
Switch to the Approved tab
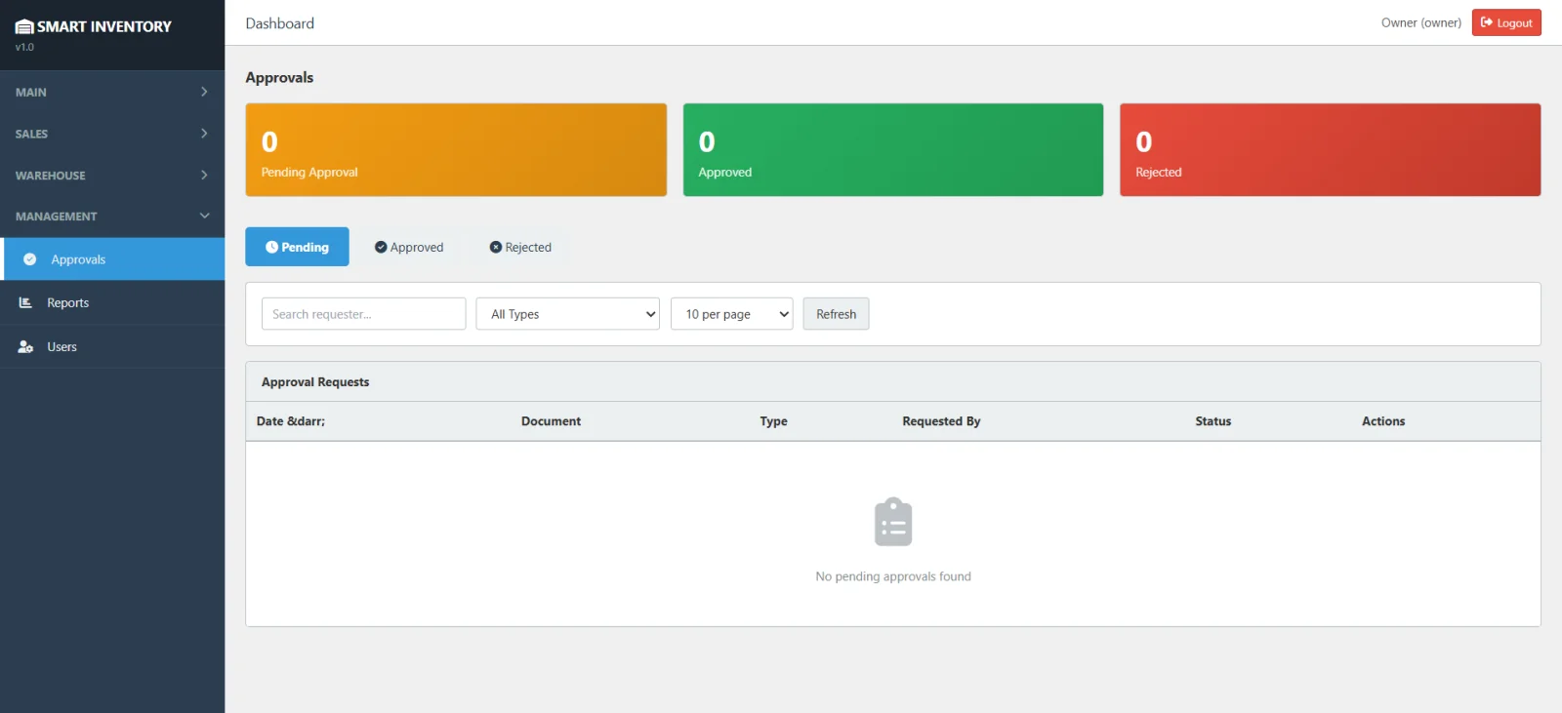[409, 248]
